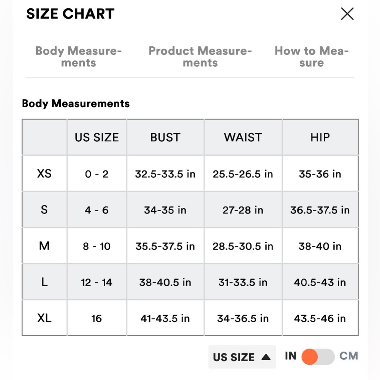Screen dimensions: 380x380
Task: Close the size chart dialog
Action: click(347, 14)
